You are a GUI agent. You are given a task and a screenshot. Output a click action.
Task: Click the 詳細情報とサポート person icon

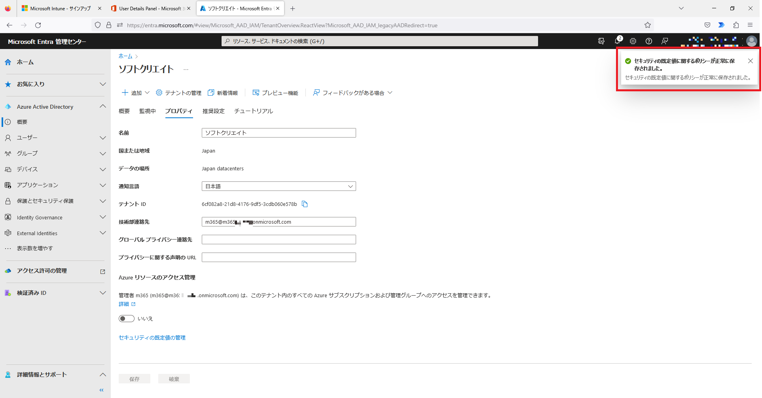coord(8,375)
